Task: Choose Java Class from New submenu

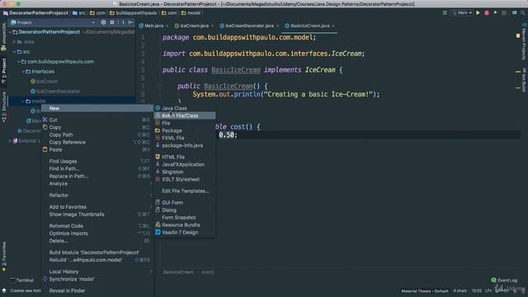Action: click(x=185, y=108)
